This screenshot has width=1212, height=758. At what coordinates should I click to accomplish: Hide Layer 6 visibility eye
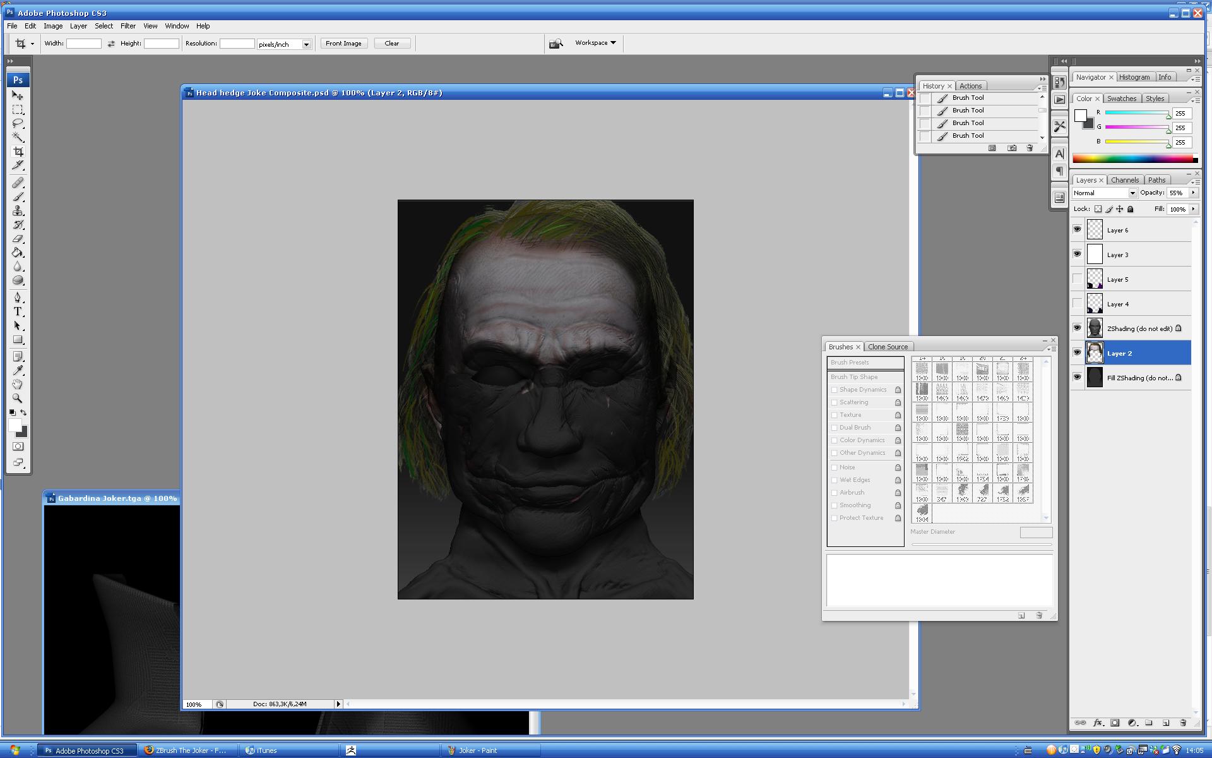[x=1077, y=229]
